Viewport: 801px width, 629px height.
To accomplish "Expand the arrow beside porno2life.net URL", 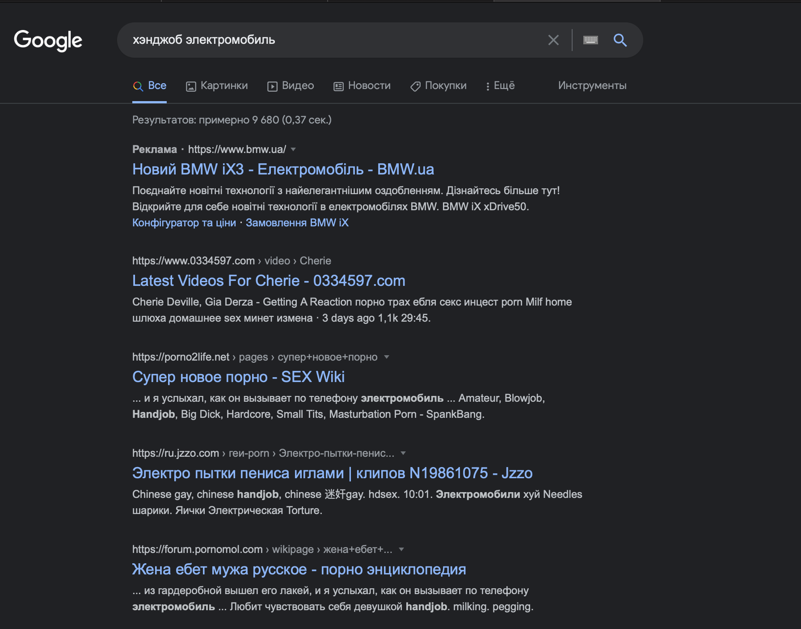I will tap(387, 357).
